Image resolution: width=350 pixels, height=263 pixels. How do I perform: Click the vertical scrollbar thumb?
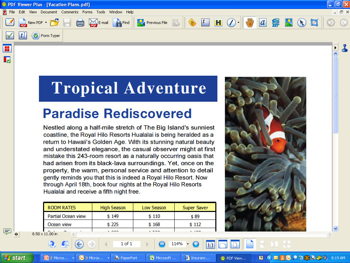[335, 95]
